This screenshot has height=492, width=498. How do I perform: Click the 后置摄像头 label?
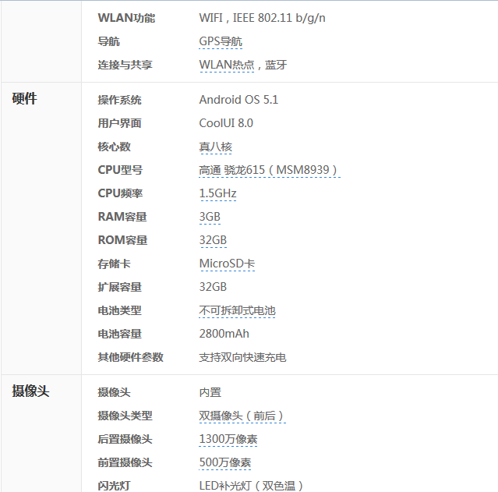click(x=125, y=439)
